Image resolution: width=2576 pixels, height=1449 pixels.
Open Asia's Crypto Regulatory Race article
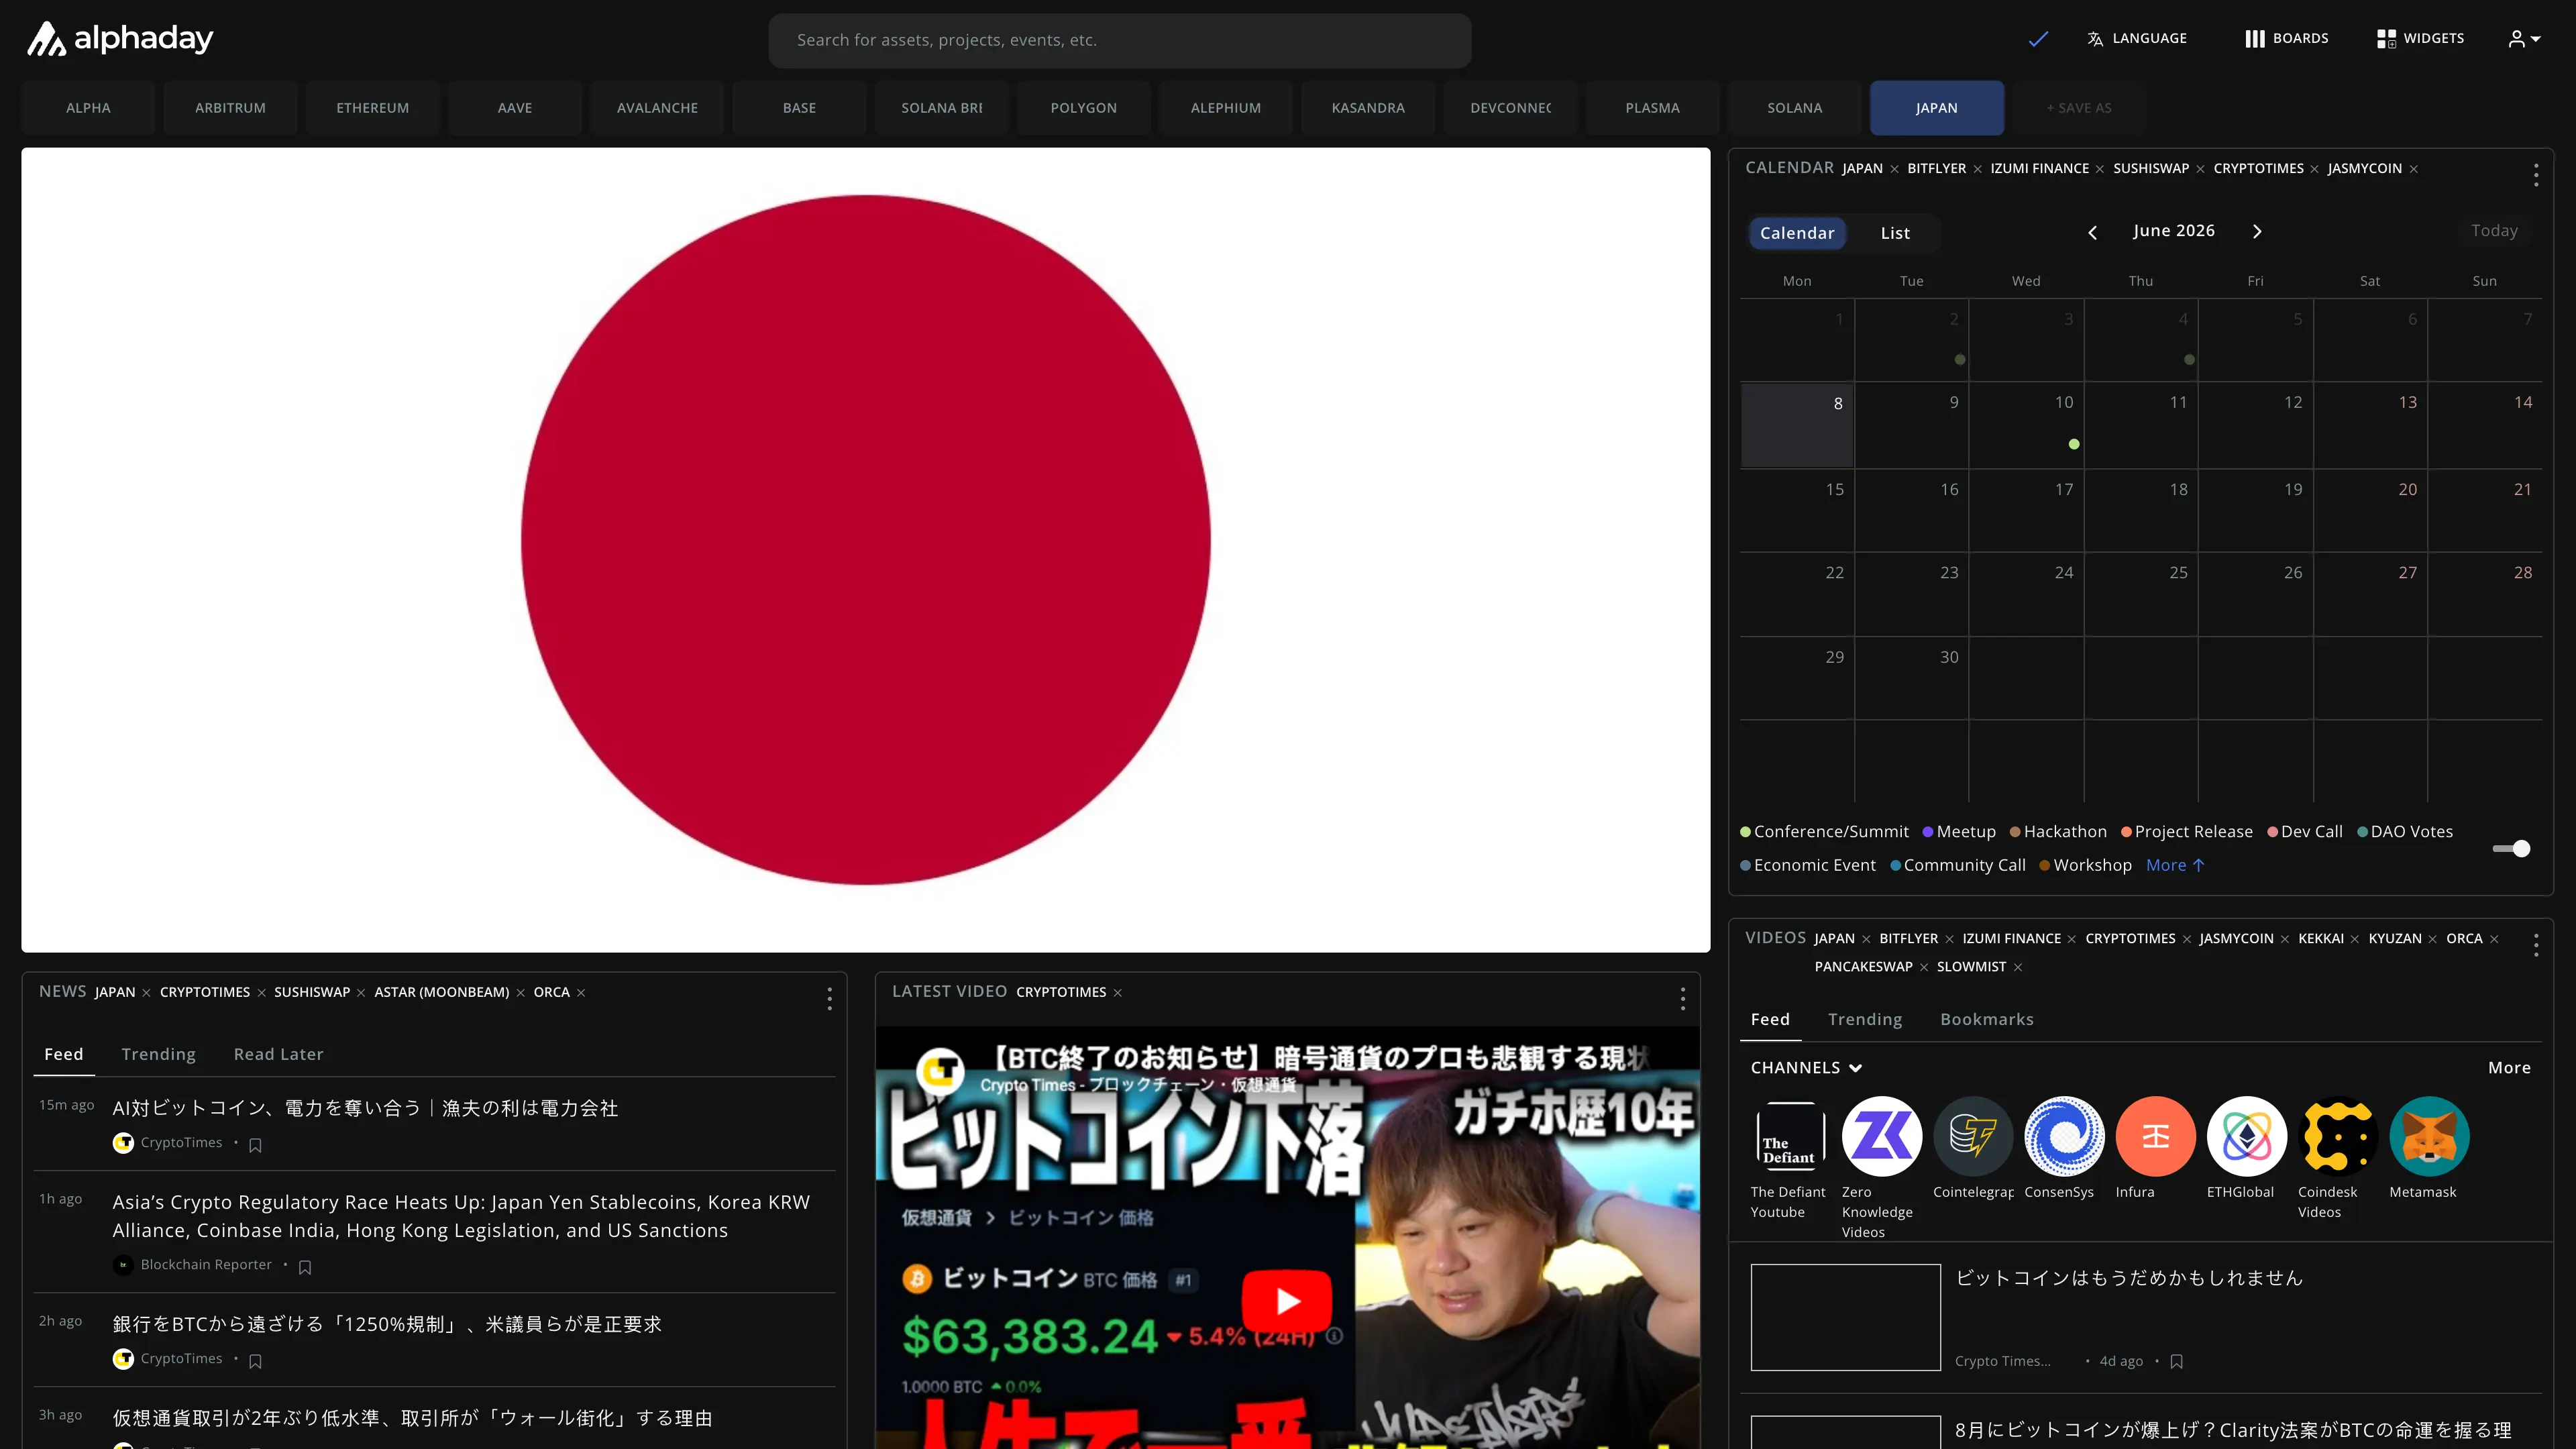click(461, 1217)
